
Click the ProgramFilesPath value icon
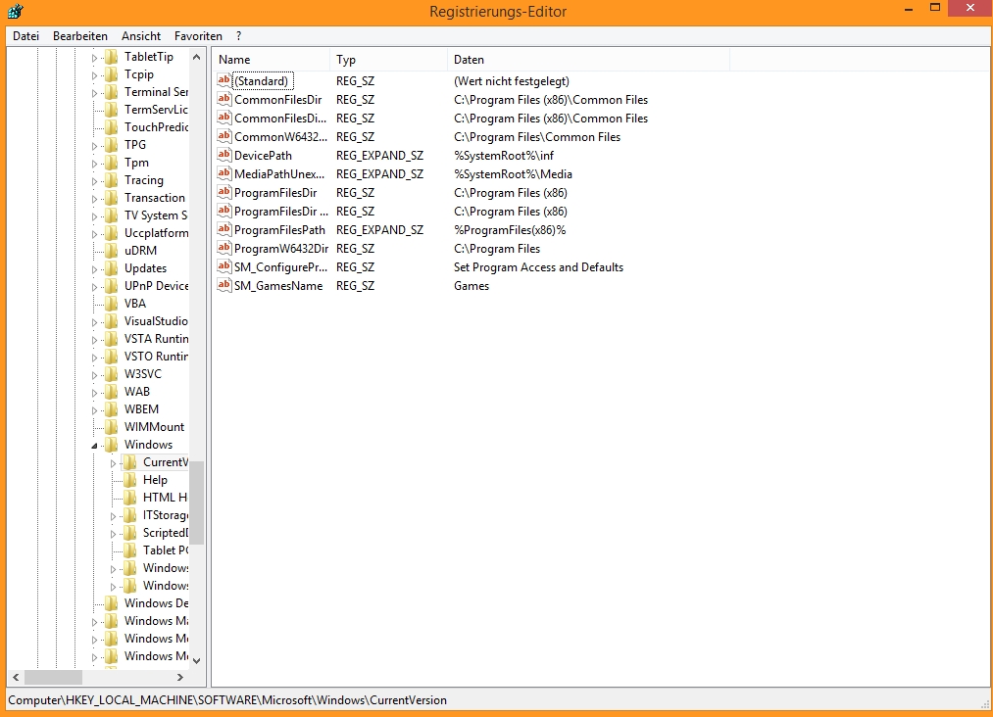(x=224, y=229)
